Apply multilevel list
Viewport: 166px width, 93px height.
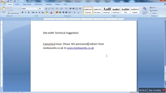[66, 9]
